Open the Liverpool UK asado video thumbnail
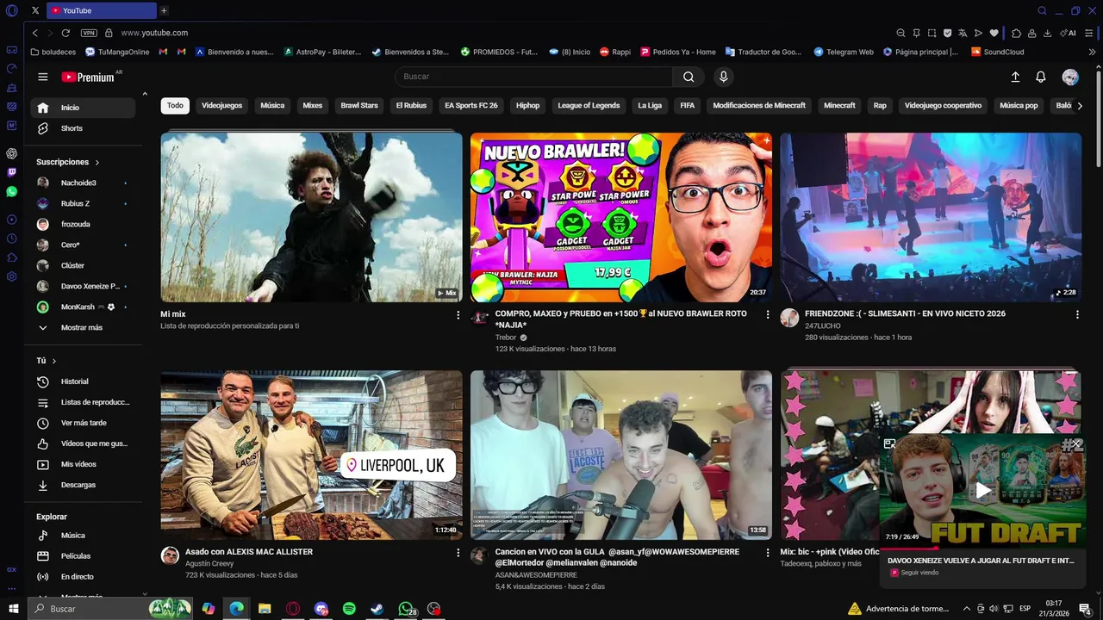The height and width of the screenshot is (620, 1103). [x=311, y=455]
